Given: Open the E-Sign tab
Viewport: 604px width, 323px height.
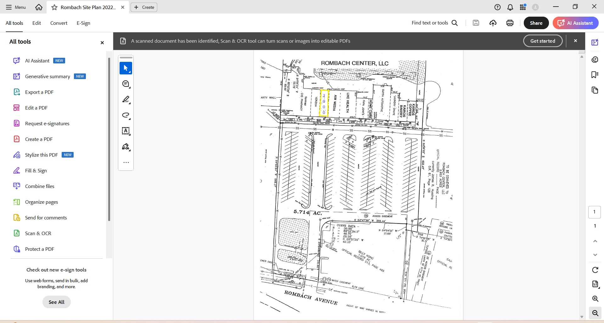Looking at the screenshot, I should 83,23.
